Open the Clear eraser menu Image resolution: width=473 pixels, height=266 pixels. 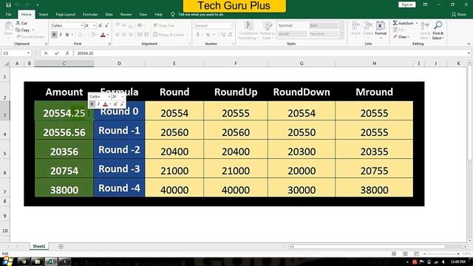[x=401, y=37]
